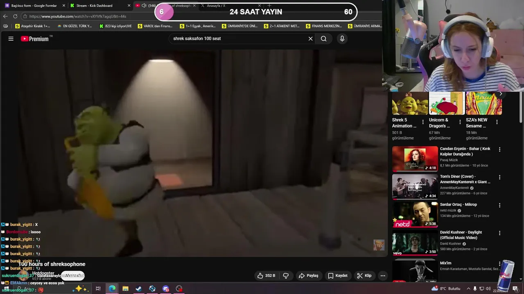Image resolution: width=524 pixels, height=294 pixels.
Task: Save video with the Kaydet button
Action: [x=338, y=276]
